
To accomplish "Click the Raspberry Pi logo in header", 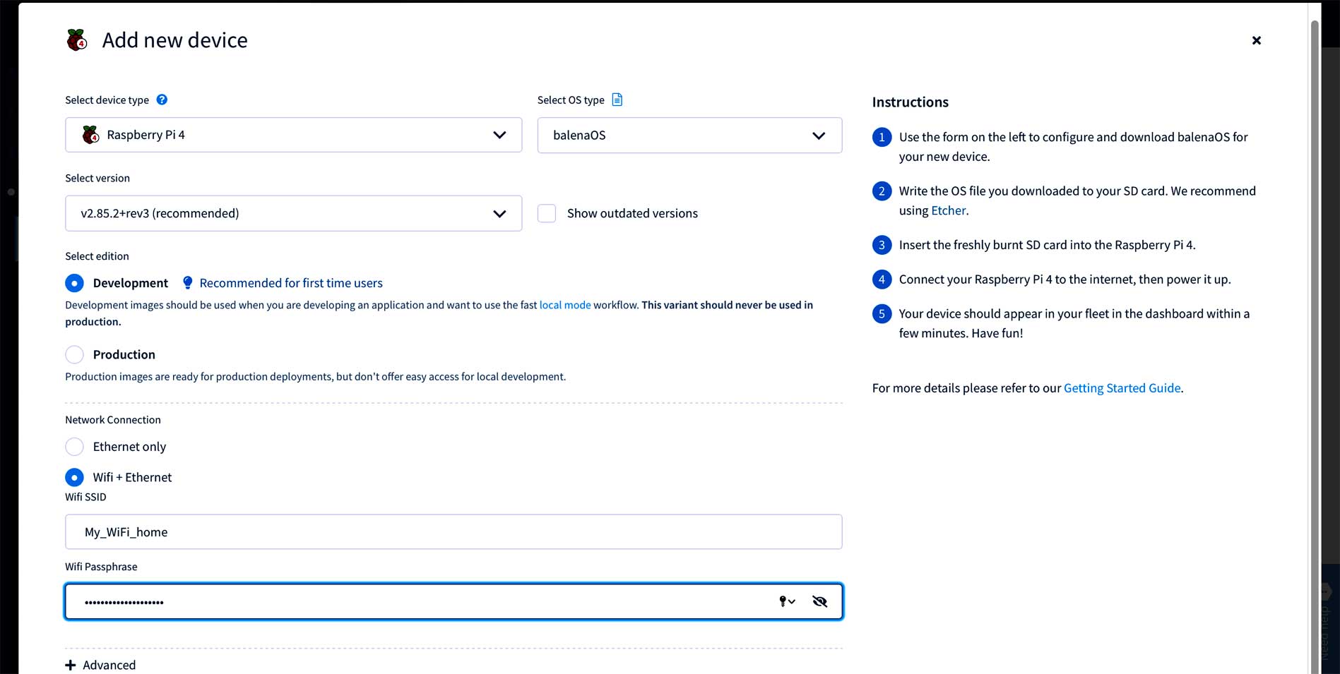I will 77,40.
